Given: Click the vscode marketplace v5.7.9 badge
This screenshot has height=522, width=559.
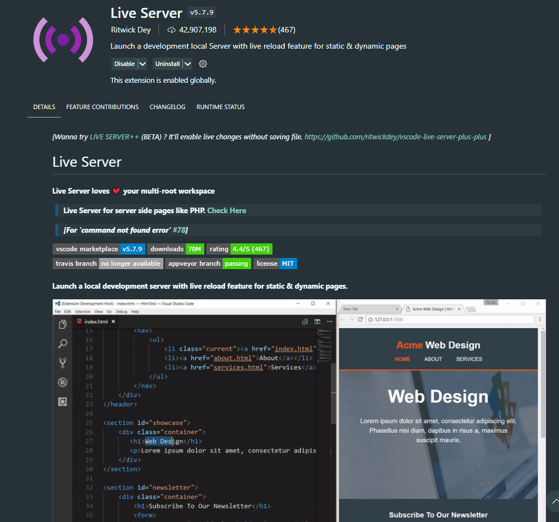Looking at the screenshot, I should point(98,249).
